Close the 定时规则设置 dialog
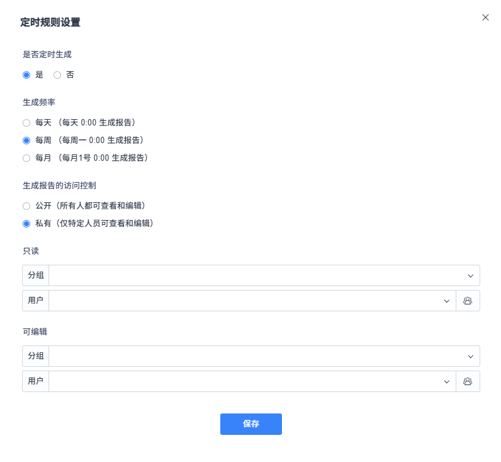This screenshot has width=501, height=462. coord(485,18)
